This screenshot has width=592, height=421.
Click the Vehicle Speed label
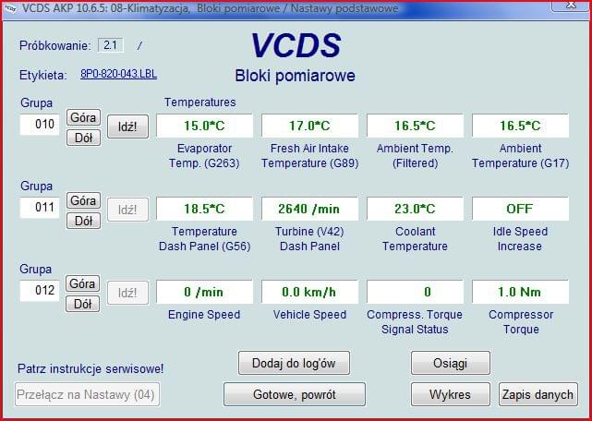point(309,315)
